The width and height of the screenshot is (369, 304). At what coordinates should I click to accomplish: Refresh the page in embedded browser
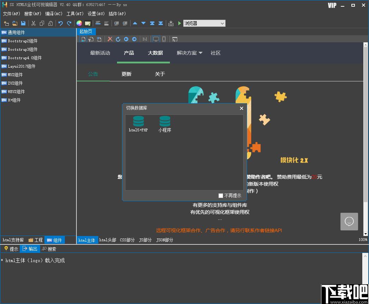[x=118, y=39]
